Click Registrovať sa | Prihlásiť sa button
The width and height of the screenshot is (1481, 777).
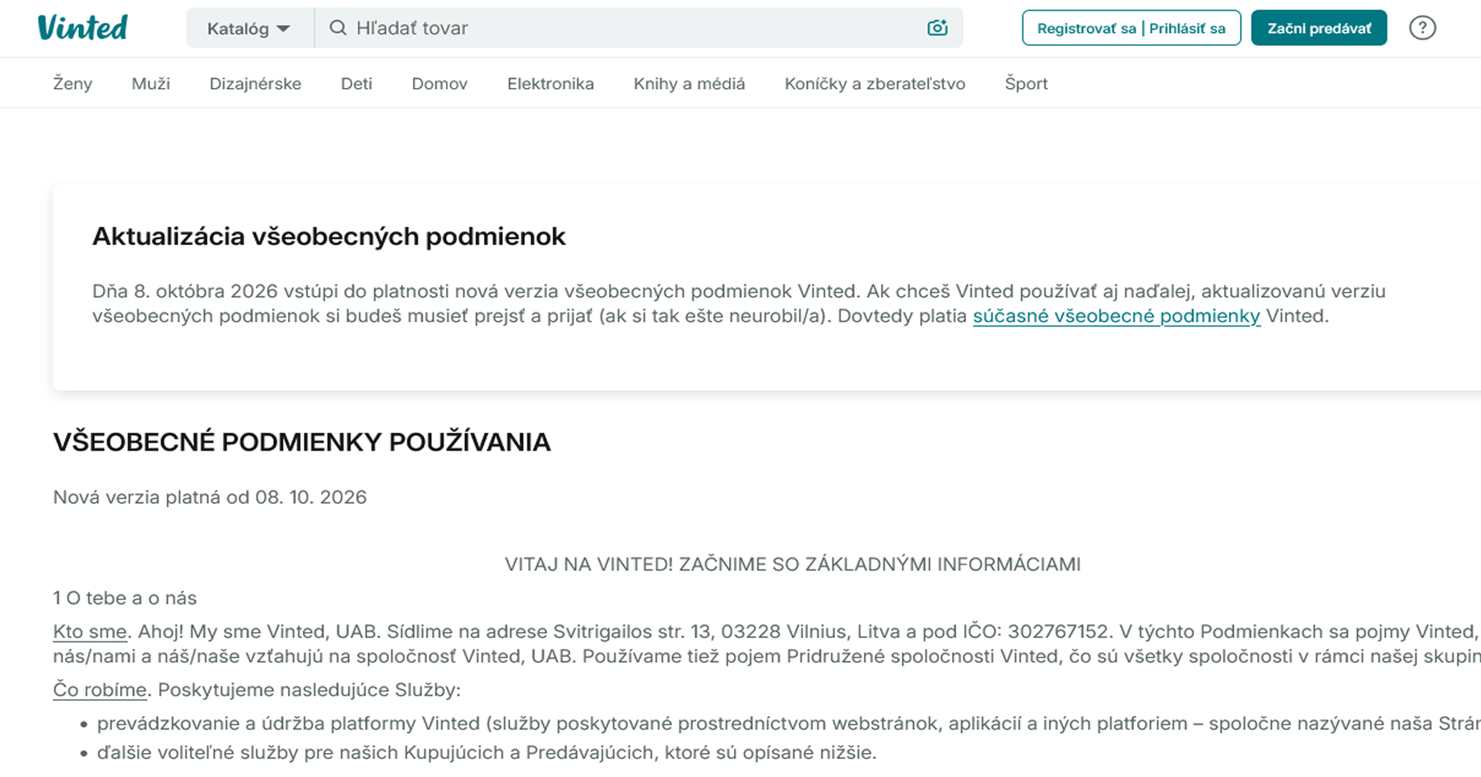click(x=1131, y=28)
